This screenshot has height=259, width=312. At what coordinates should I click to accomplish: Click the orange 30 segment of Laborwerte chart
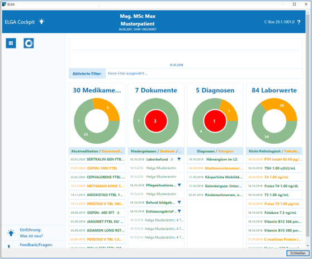click(282, 105)
